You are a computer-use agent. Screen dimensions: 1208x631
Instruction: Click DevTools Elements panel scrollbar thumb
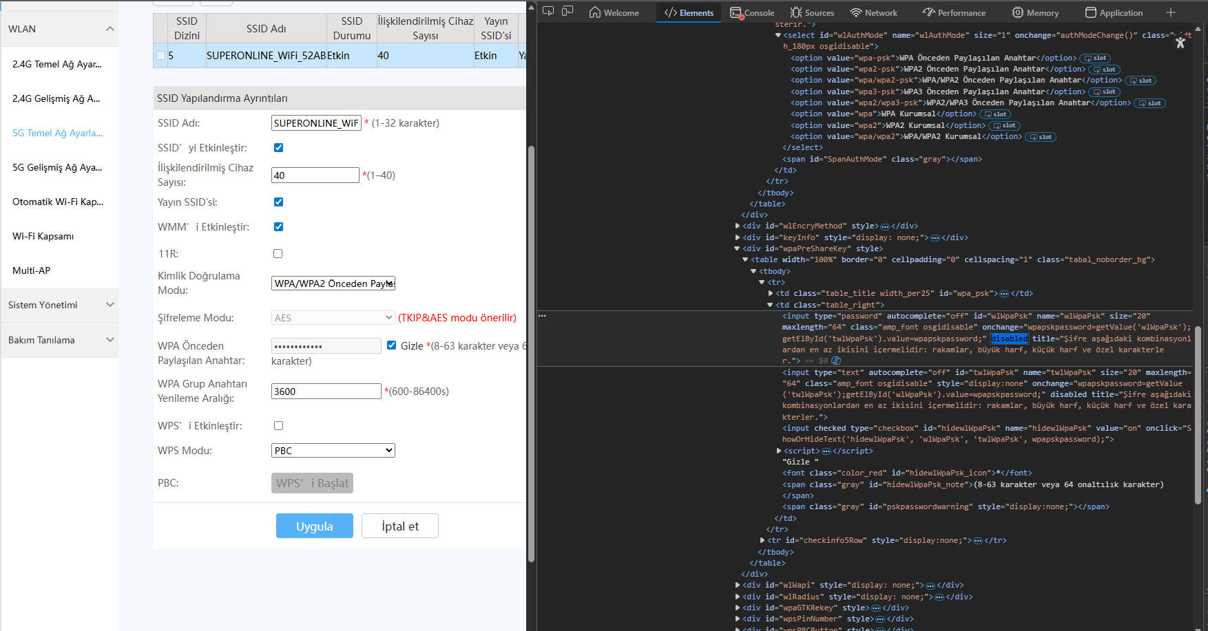point(1198,415)
